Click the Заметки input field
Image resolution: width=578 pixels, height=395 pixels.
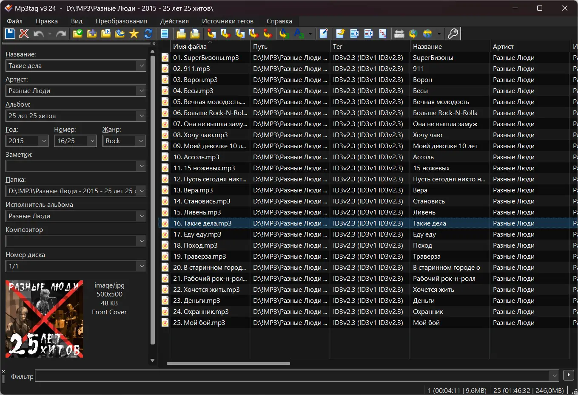coord(71,166)
